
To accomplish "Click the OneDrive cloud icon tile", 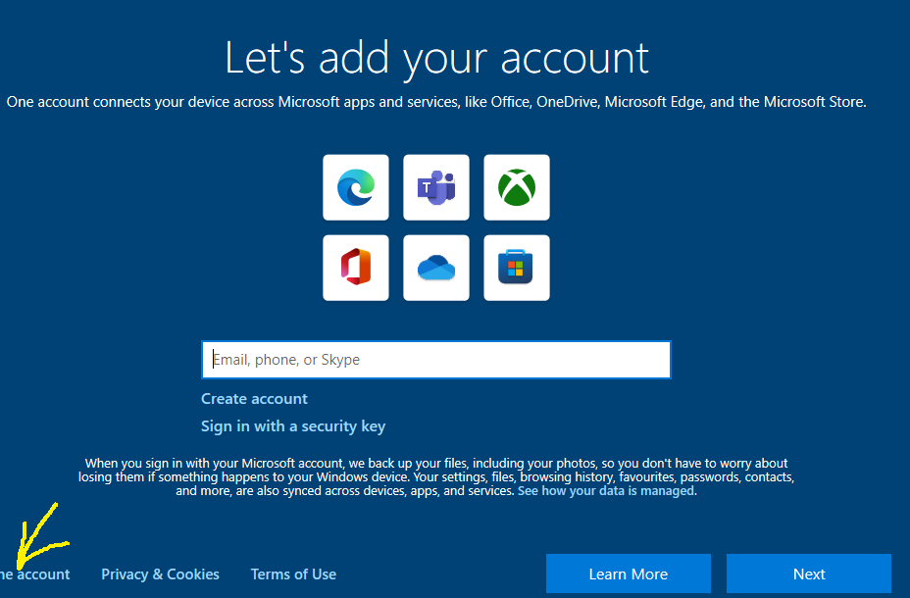I will pyautogui.click(x=436, y=268).
